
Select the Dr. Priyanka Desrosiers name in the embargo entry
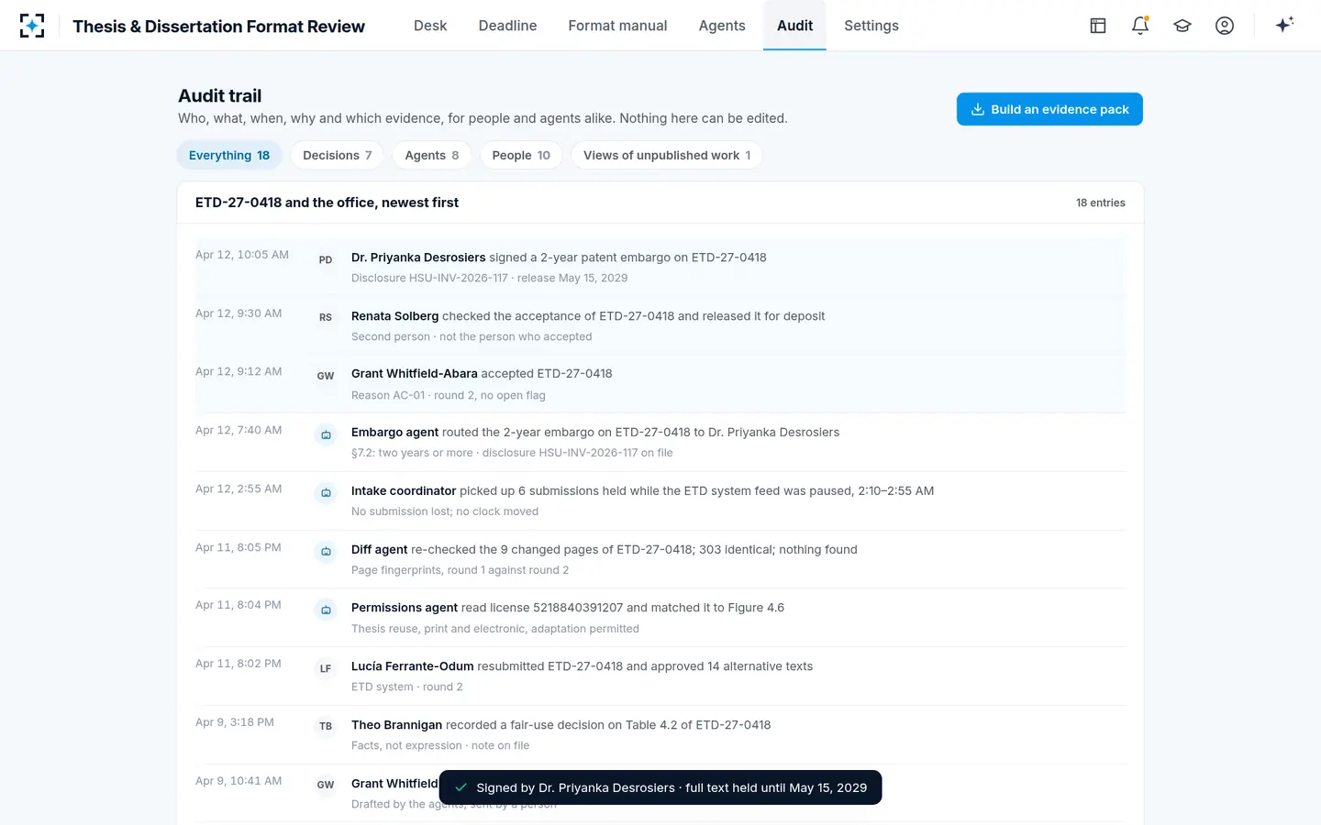(418, 258)
